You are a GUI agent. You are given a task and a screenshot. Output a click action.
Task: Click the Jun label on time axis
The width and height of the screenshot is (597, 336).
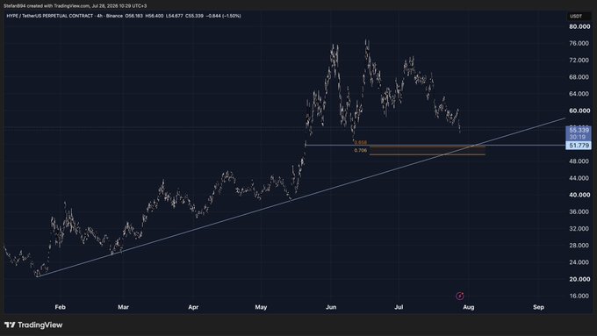[331, 307]
